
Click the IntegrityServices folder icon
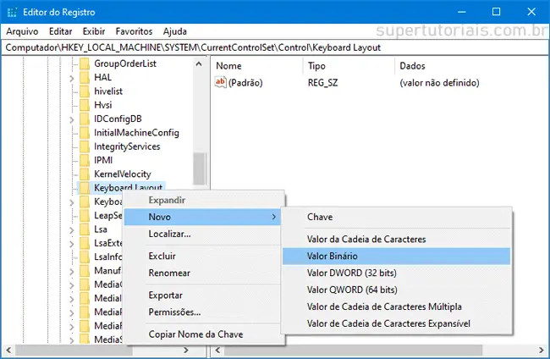pyautogui.click(x=85, y=146)
